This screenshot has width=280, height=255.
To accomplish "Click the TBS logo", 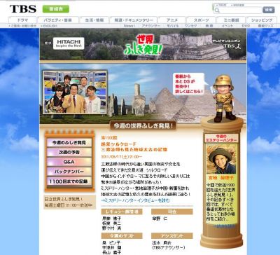I will point(23,9).
